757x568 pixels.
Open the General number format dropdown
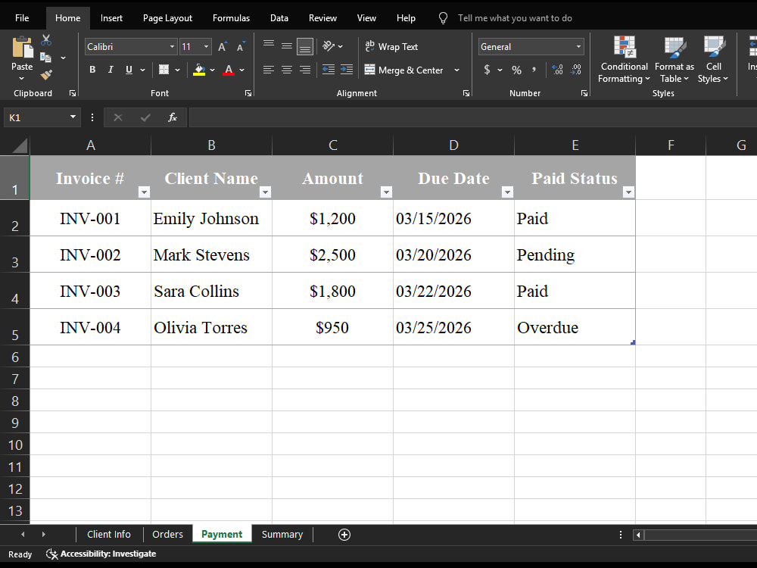578,47
